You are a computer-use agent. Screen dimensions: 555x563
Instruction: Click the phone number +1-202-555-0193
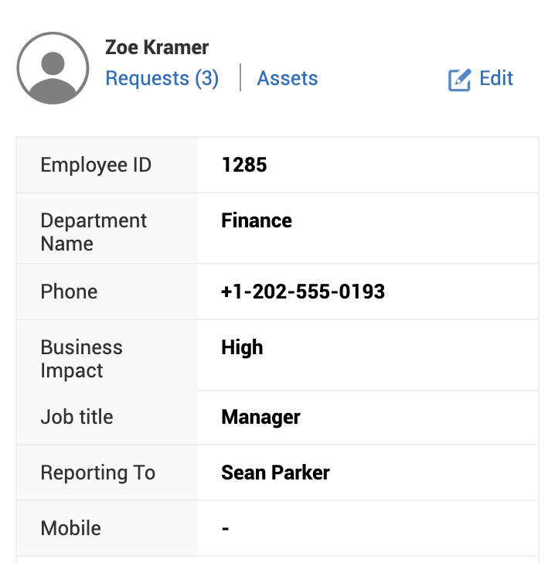[303, 292]
